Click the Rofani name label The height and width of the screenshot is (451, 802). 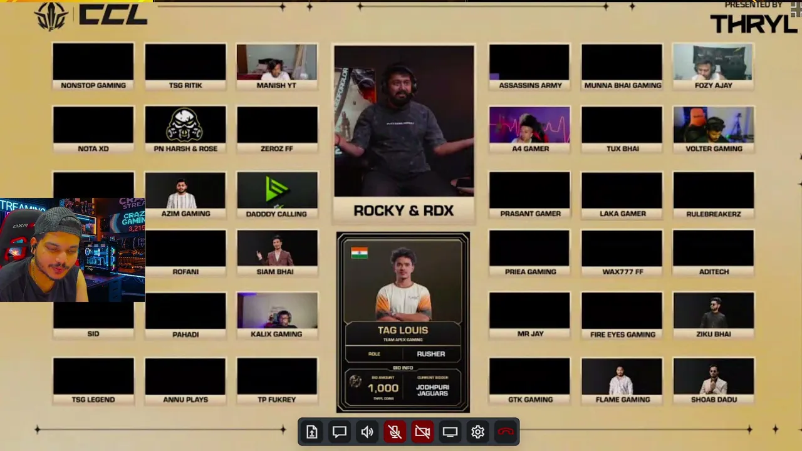(185, 272)
